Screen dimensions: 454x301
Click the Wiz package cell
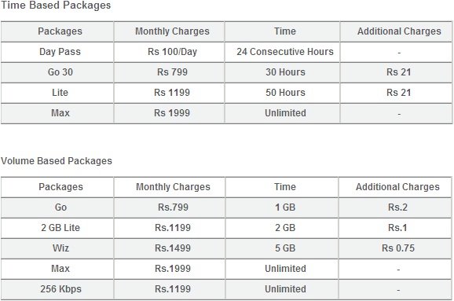[60, 248]
